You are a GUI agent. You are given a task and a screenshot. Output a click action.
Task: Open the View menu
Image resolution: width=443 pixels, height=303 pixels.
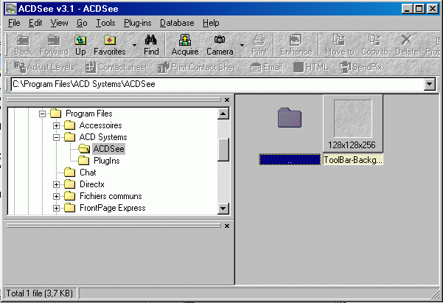pyautogui.click(x=59, y=23)
